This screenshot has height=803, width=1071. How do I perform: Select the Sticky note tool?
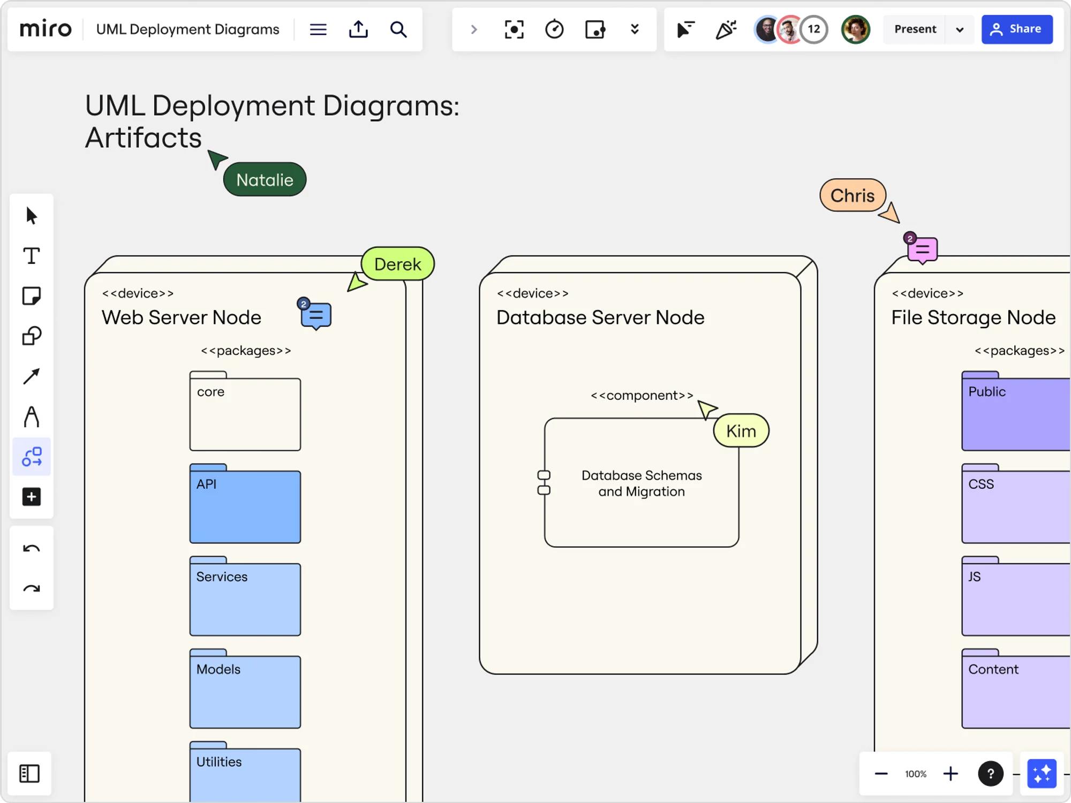31,296
